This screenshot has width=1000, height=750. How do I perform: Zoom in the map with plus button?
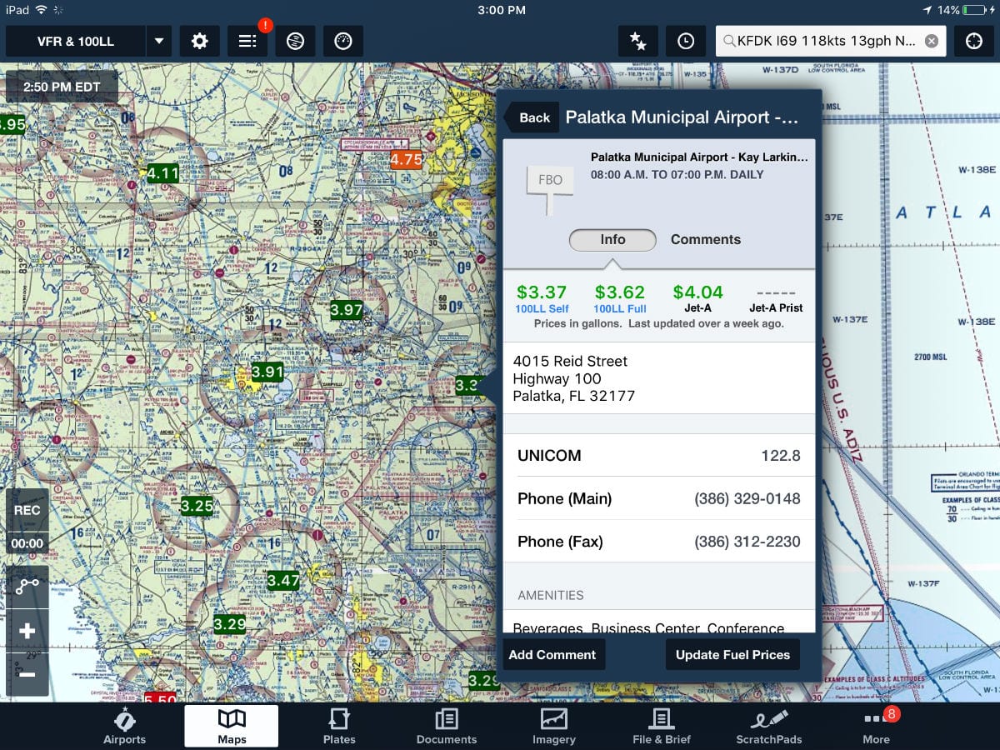tap(27, 631)
